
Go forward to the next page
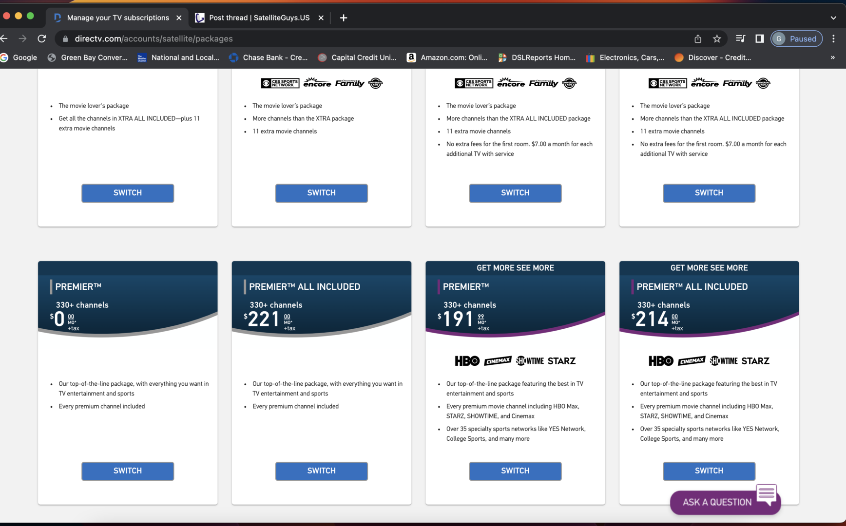(22, 38)
